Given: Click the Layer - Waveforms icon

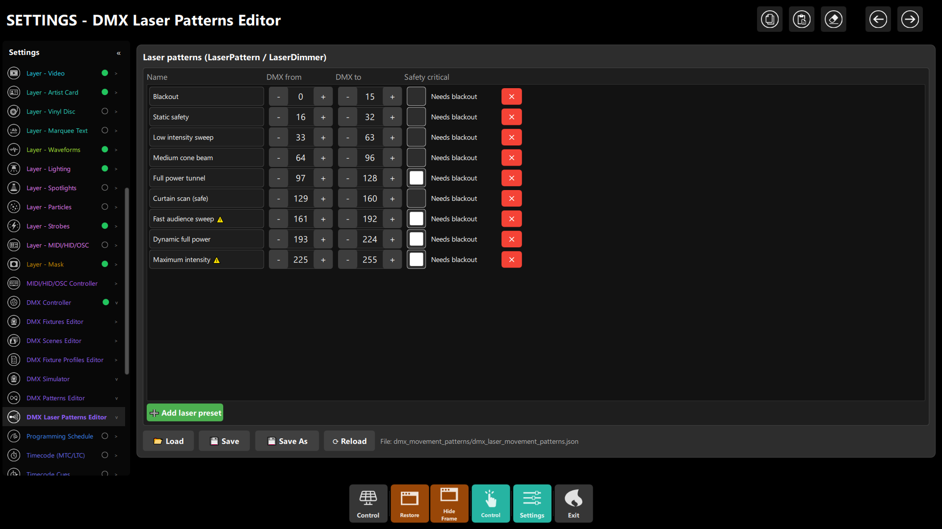Looking at the screenshot, I should (x=14, y=149).
